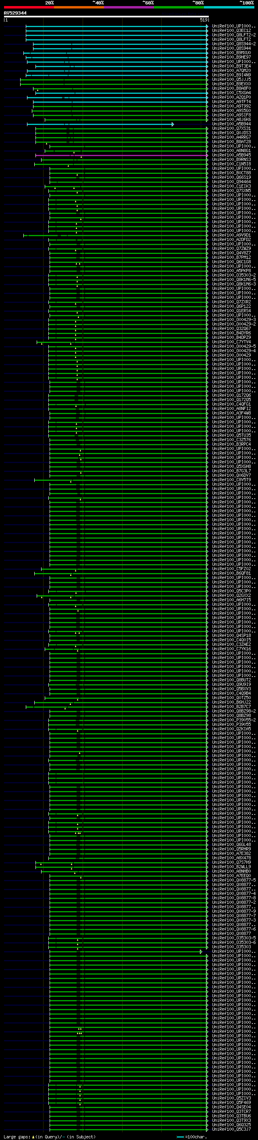The image size is (258, 1140).
Task: Select hit label UniRef100_C4QFG1
Action: (231, 404)
